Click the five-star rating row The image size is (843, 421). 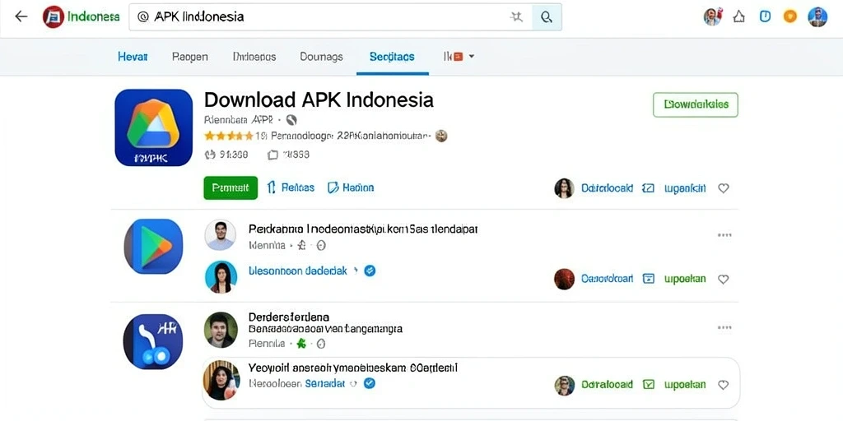point(229,136)
